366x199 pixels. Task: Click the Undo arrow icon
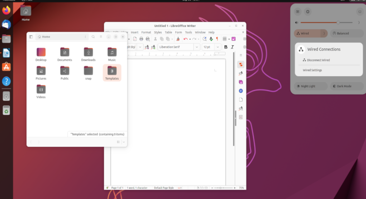coord(185,39)
